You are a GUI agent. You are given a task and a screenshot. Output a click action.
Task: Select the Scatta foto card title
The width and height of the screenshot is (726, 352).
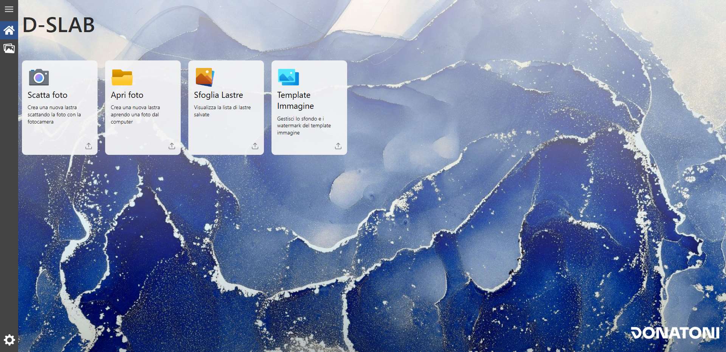(x=47, y=95)
